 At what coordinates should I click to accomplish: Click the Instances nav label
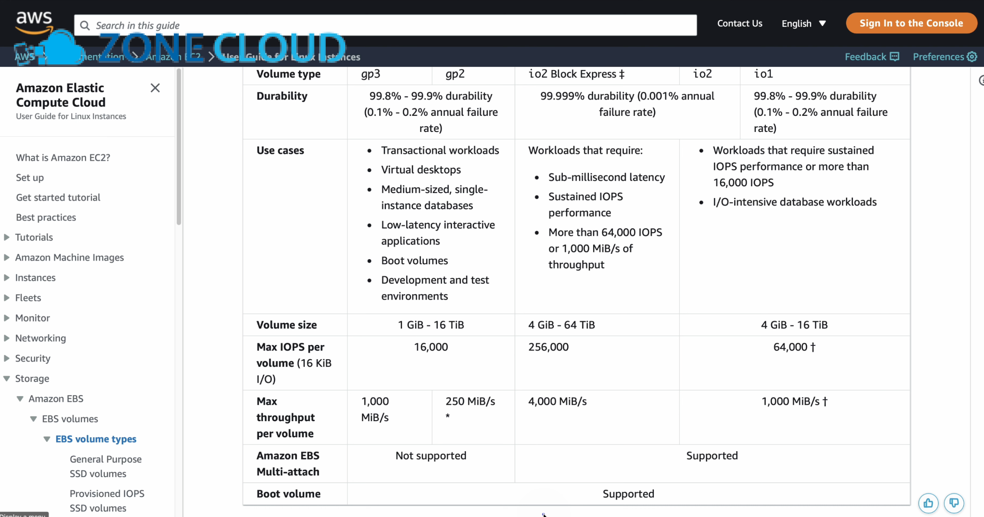pyautogui.click(x=35, y=278)
